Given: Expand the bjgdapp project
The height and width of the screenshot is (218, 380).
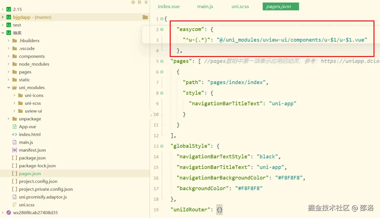Looking at the screenshot, I should pyautogui.click(x=3, y=17).
